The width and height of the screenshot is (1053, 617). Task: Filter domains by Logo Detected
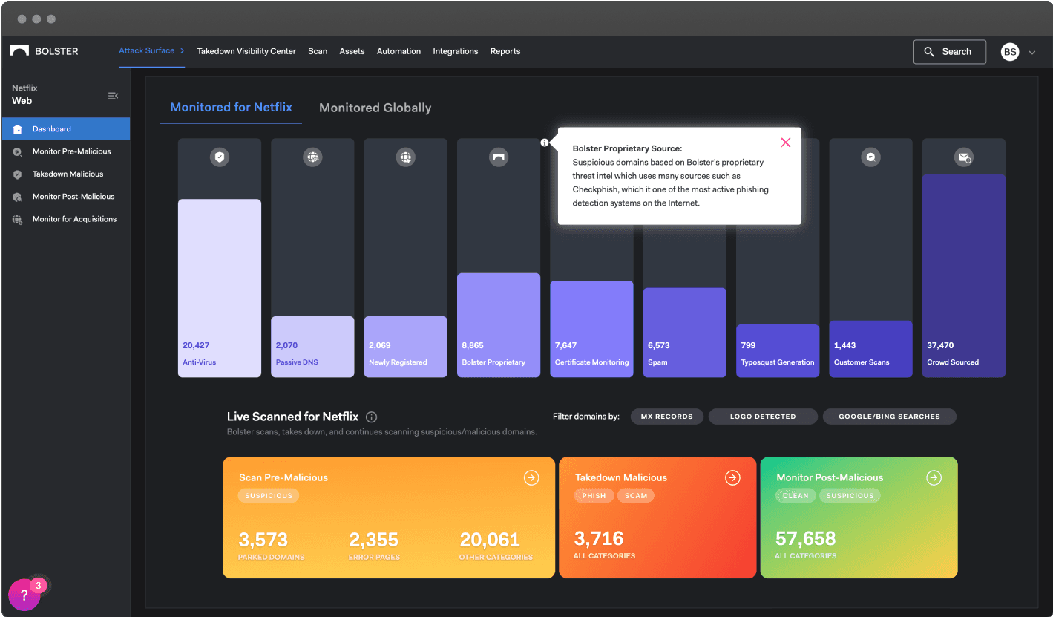763,417
